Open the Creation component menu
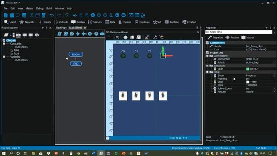This screenshot has height=156, width=277. tap(189, 22)
